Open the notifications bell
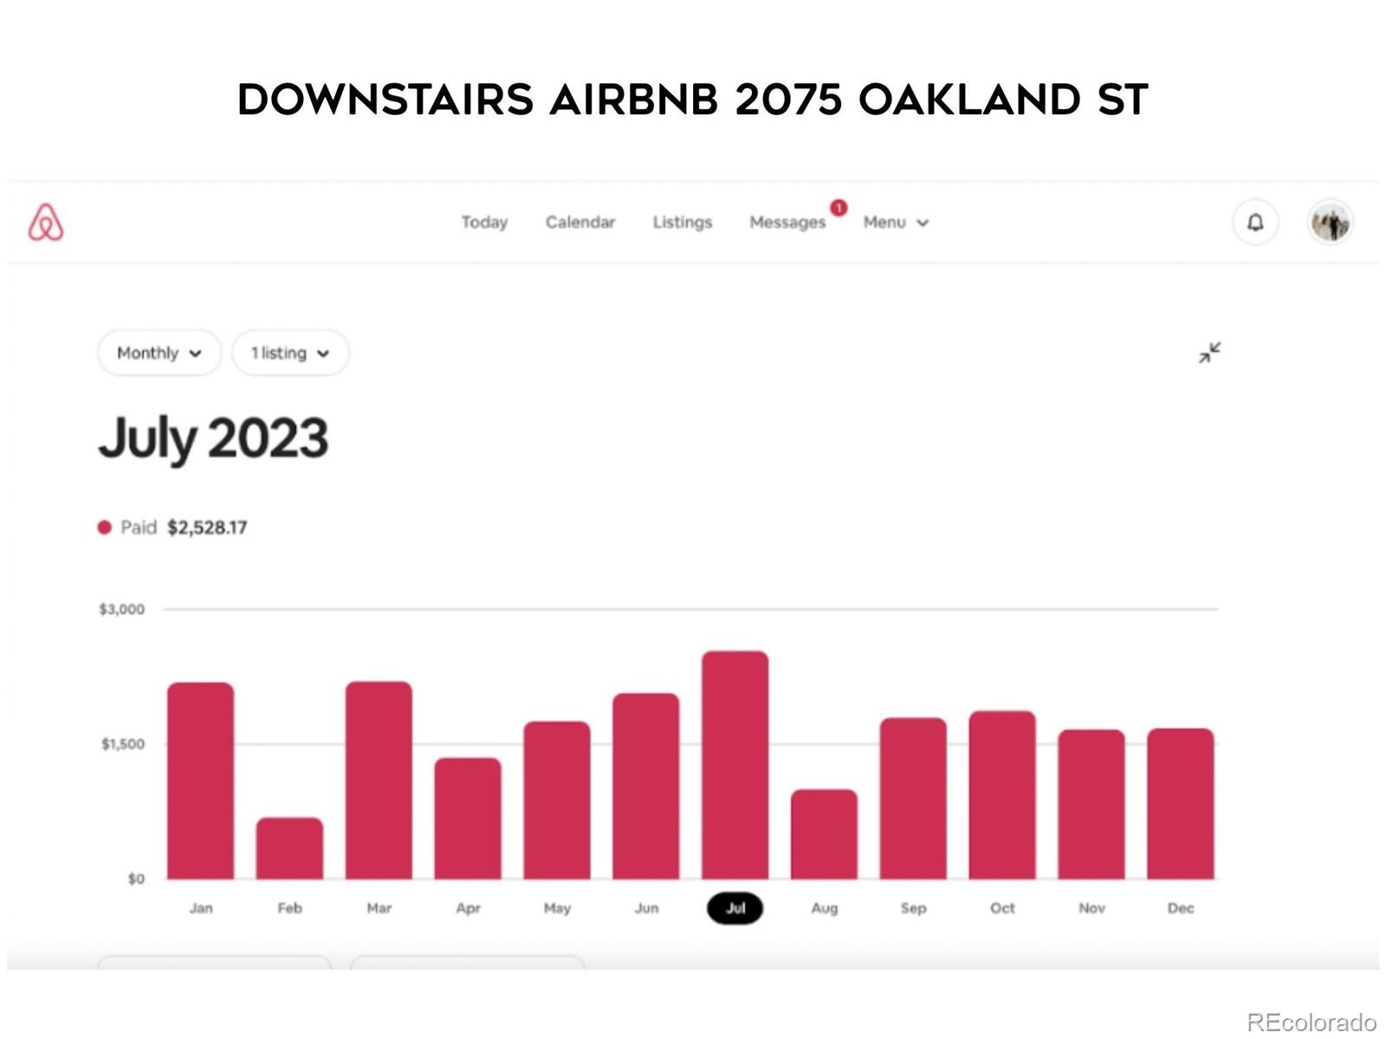This screenshot has width=1386, height=1039. pyautogui.click(x=1255, y=223)
